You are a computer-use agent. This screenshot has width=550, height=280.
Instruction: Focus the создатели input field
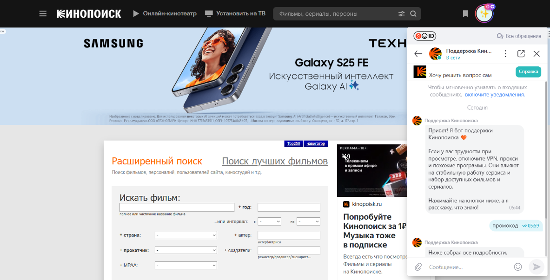(289, 250)
